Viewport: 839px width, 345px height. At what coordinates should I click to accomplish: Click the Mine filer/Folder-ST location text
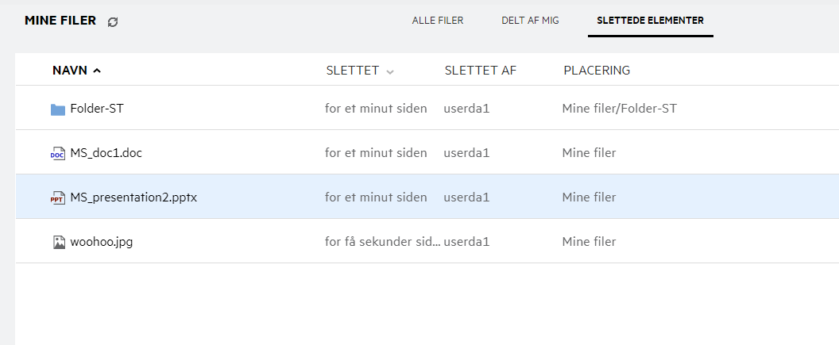tap(619, 109)
